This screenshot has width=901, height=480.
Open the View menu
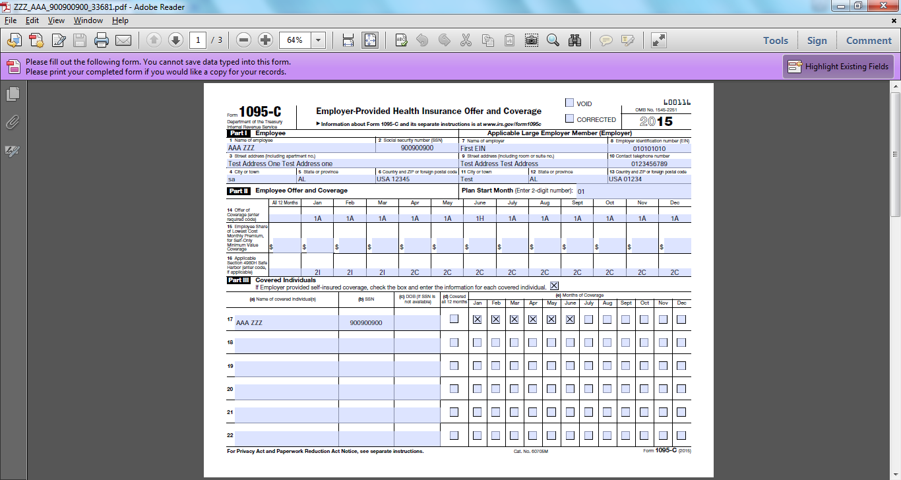click(x=56, y=20)
